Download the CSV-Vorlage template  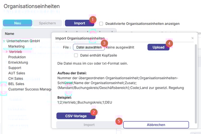click(76, 116)
